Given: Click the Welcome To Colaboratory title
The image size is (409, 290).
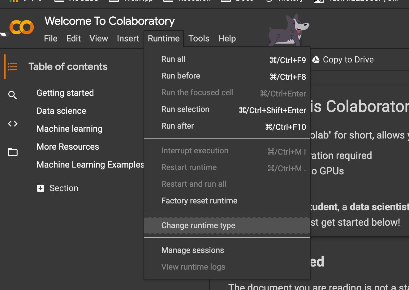Looking at the screenshot, I should [110, 21].
